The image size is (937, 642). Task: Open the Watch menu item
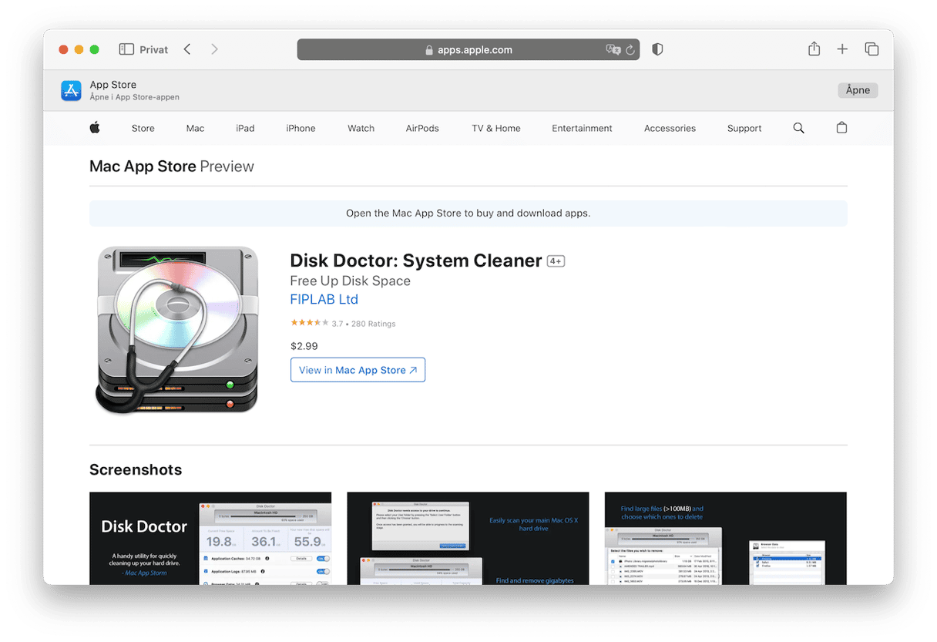tap(361, 128)
